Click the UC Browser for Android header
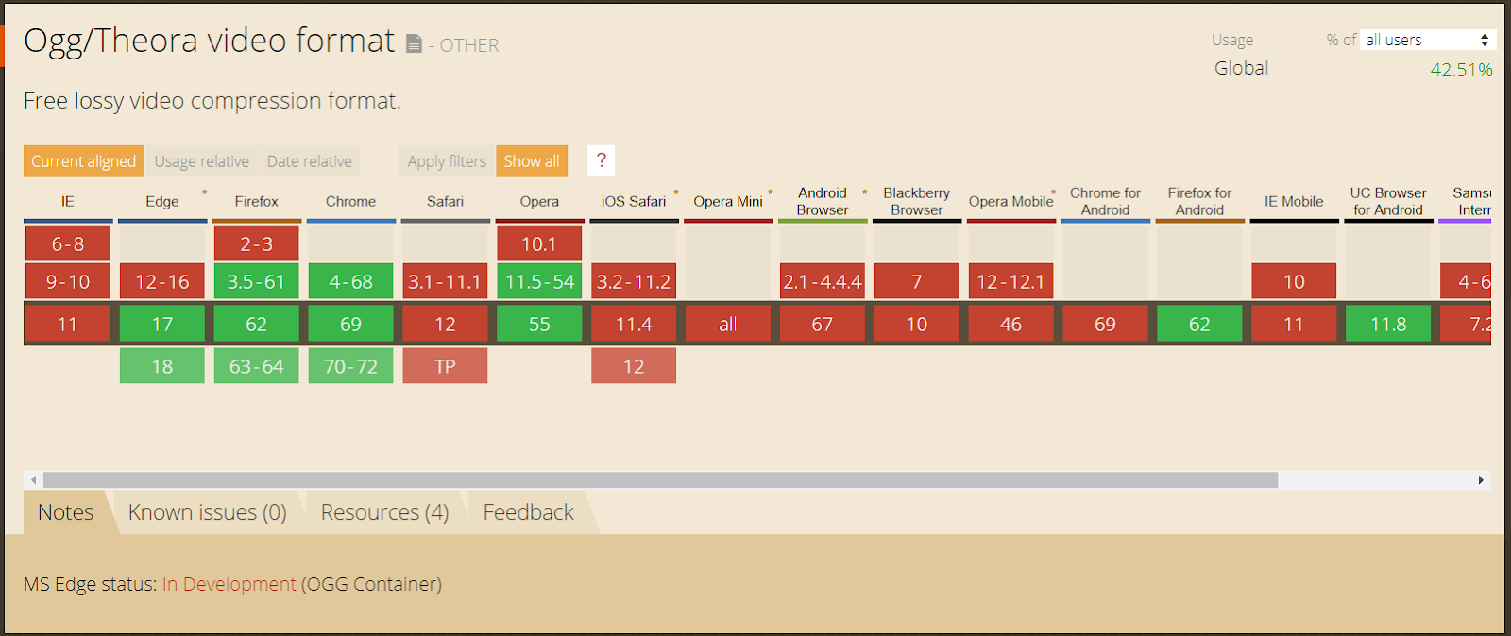1511x636 pixels. point(1388,201)
